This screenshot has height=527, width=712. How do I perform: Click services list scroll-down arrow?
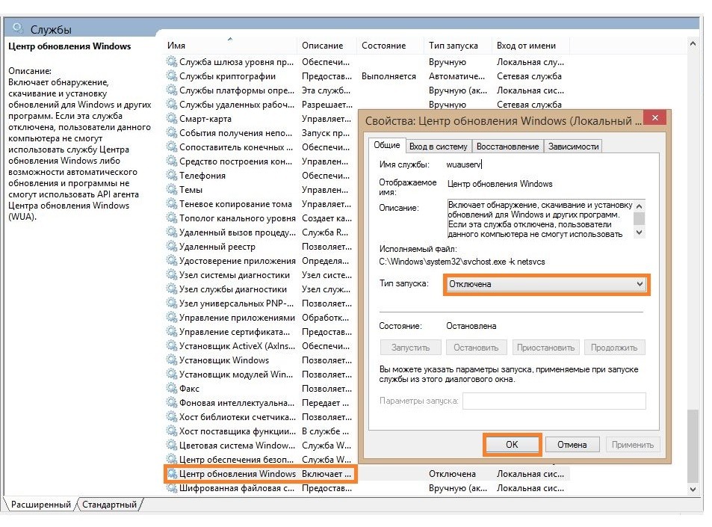[693, 490]
